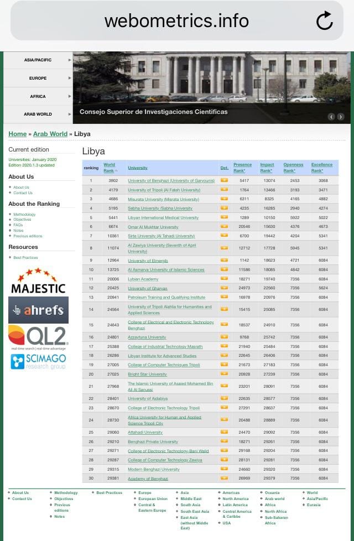Open details icon for Sebha University
This screenshot has height=541, width=354.
(224, 207)
